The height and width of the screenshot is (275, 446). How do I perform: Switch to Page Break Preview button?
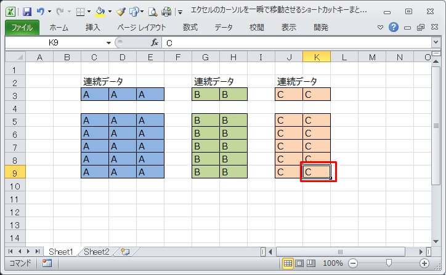point(311,263)
